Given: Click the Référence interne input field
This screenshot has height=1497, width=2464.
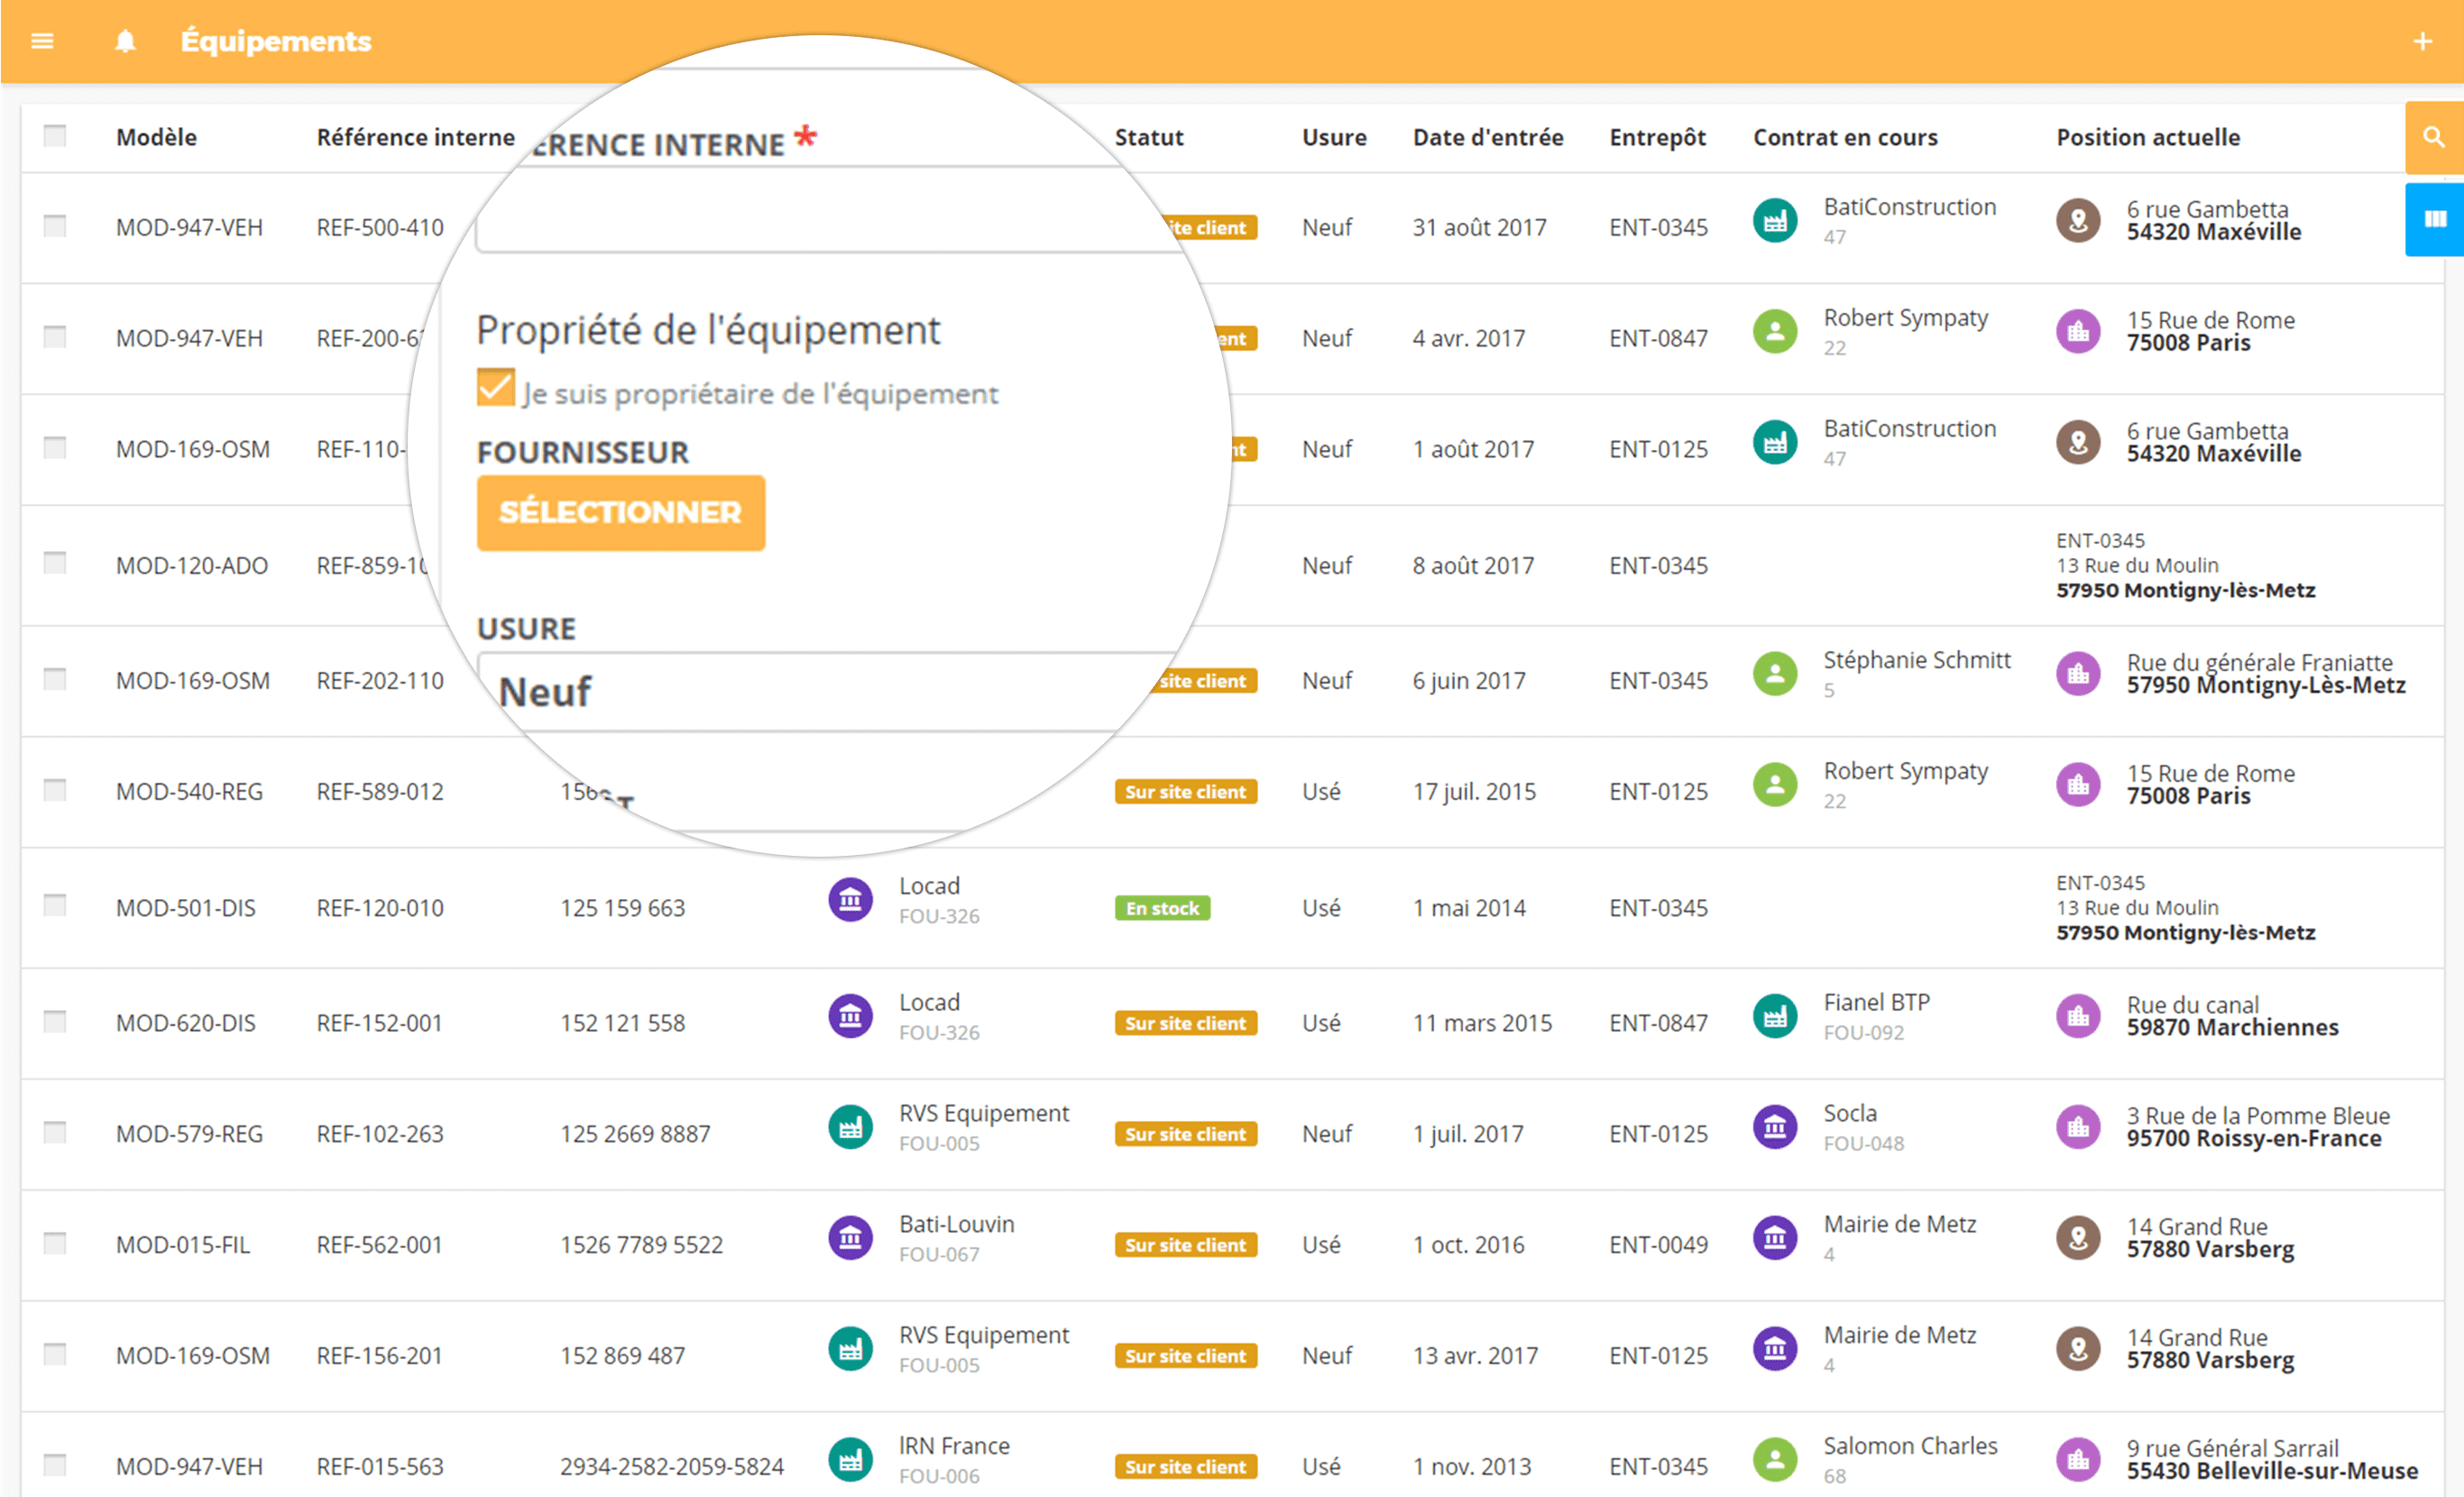Looking at the screenshot, I should point(830,210).
